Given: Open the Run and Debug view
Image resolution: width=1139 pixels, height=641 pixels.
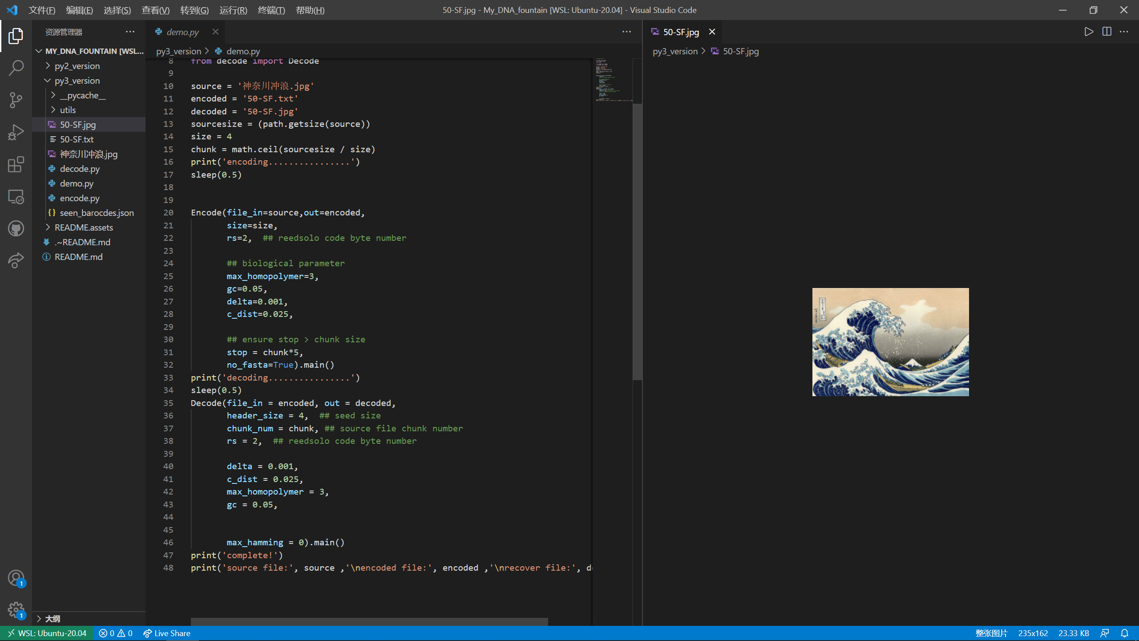Looking at the screenshot, I should (16, 132).
